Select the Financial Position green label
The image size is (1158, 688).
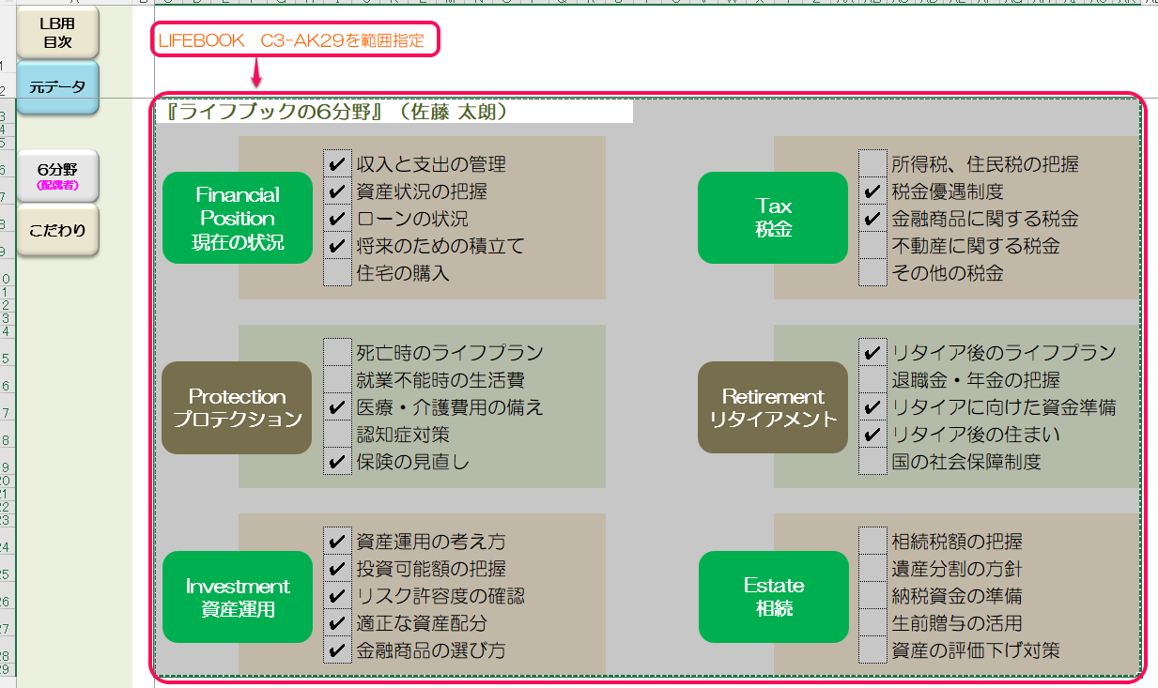(238, 218)
